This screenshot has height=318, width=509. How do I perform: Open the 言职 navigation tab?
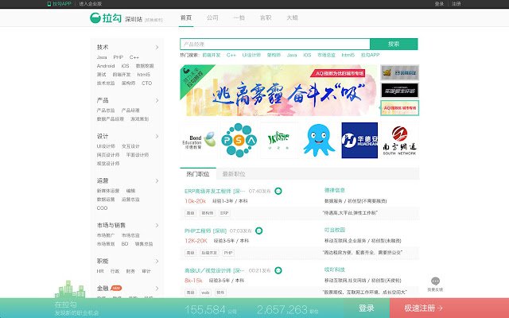(x=266, y=17)
